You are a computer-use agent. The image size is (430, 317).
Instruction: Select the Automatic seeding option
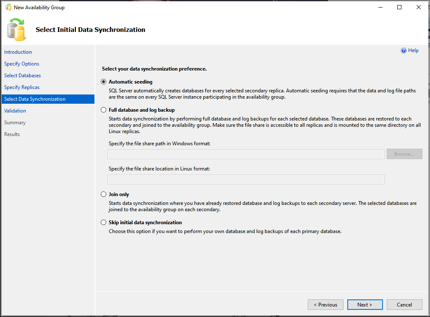104,82
